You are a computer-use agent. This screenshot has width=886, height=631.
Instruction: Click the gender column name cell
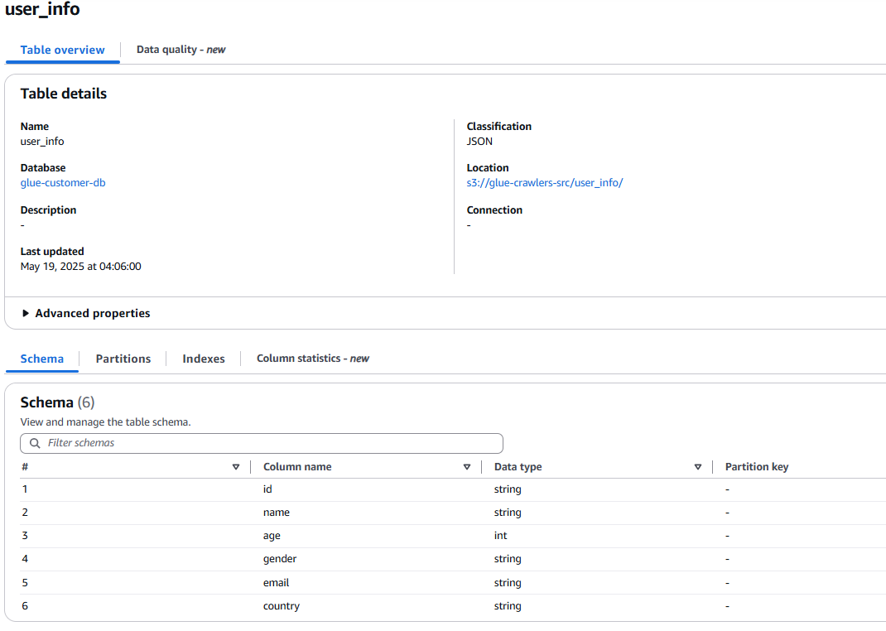click(x=280, y=559)
